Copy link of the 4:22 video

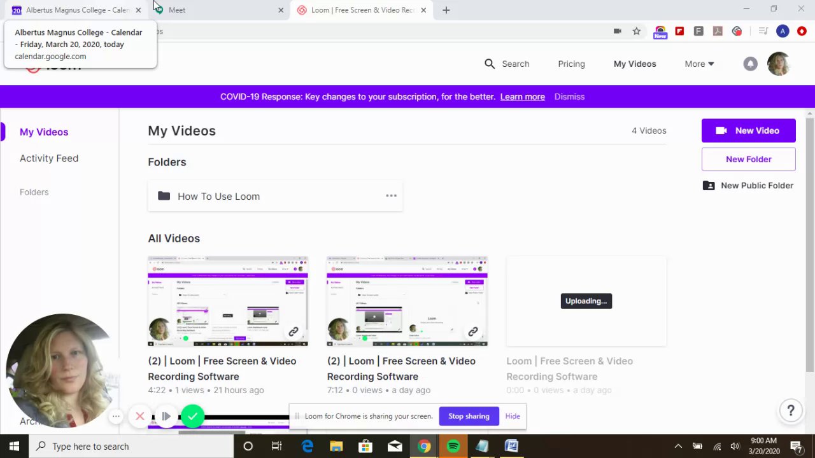click(294, 331)
